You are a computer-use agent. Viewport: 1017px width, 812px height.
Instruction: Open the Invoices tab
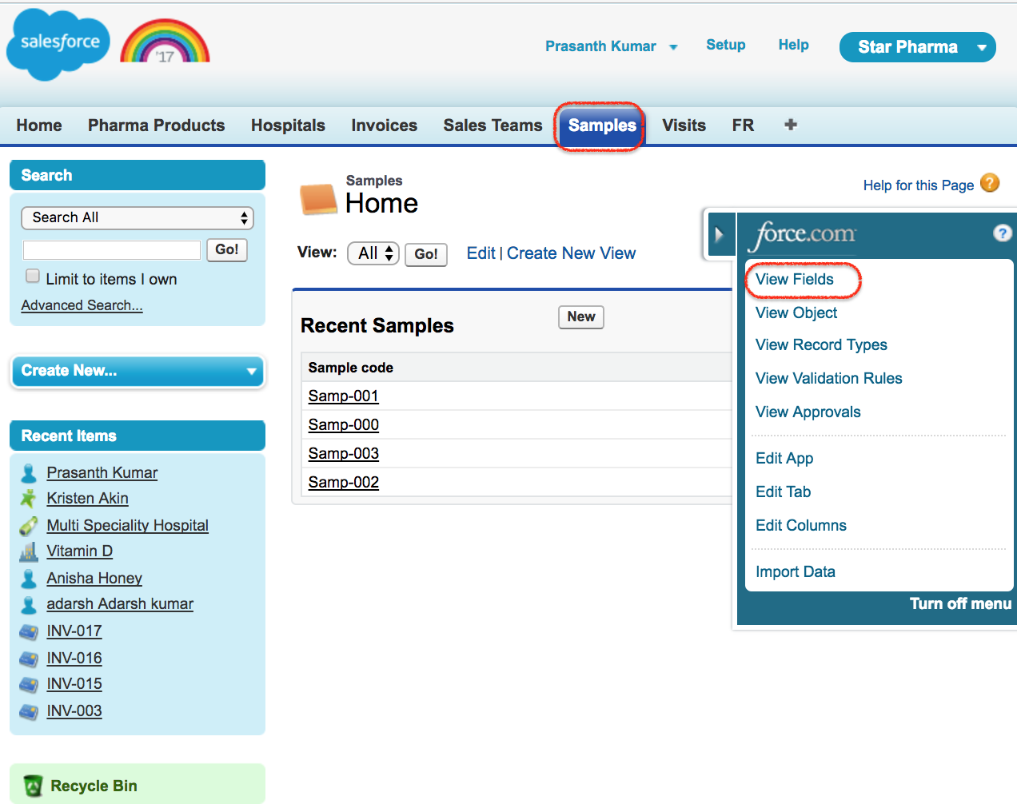384,125
